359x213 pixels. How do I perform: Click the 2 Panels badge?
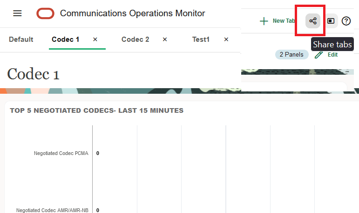click(291, 55)
